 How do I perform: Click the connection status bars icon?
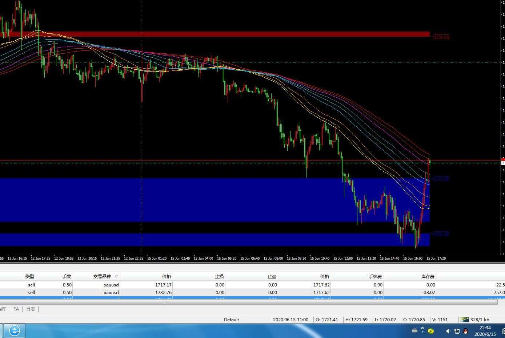click(465, 319)
